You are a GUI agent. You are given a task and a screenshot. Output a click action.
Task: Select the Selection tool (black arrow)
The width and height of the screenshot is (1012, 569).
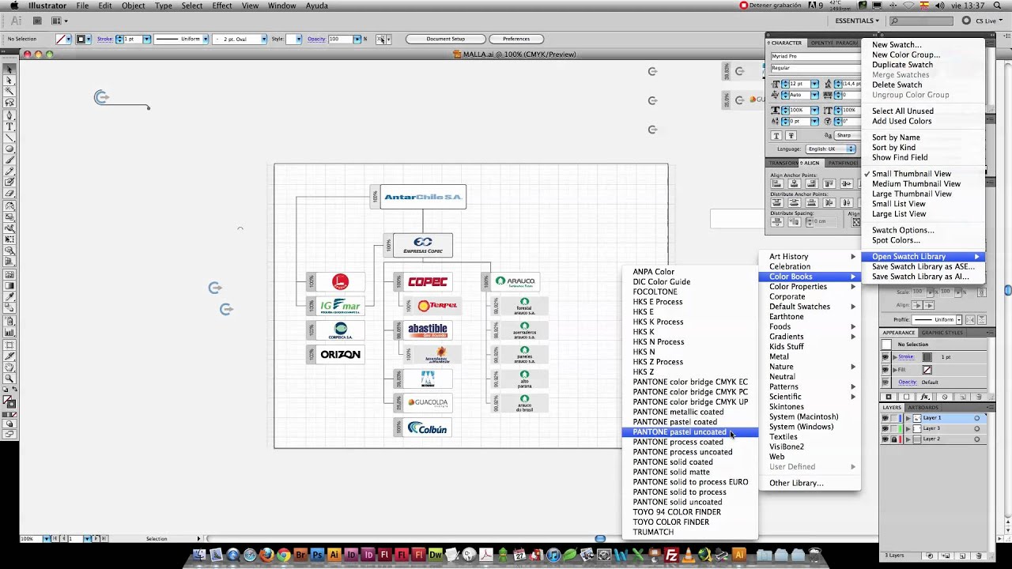[9, 69]
